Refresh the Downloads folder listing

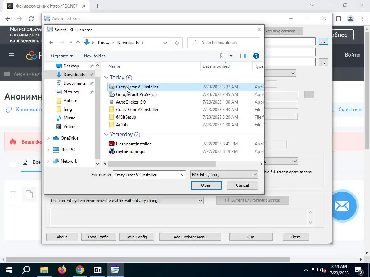[177, 43]
